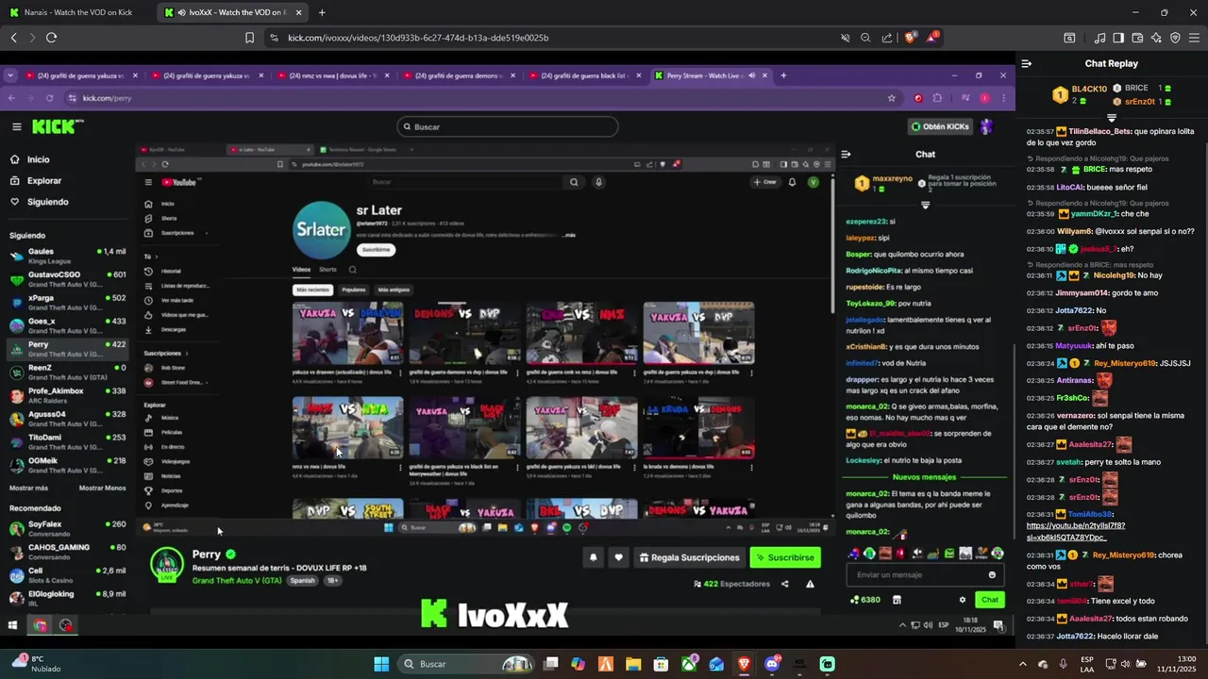
Task: Toggle the Brave sidebar panel
Action: coord(1118,38)
